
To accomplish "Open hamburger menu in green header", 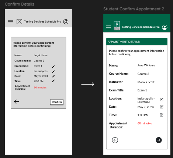I will (108, 27).
